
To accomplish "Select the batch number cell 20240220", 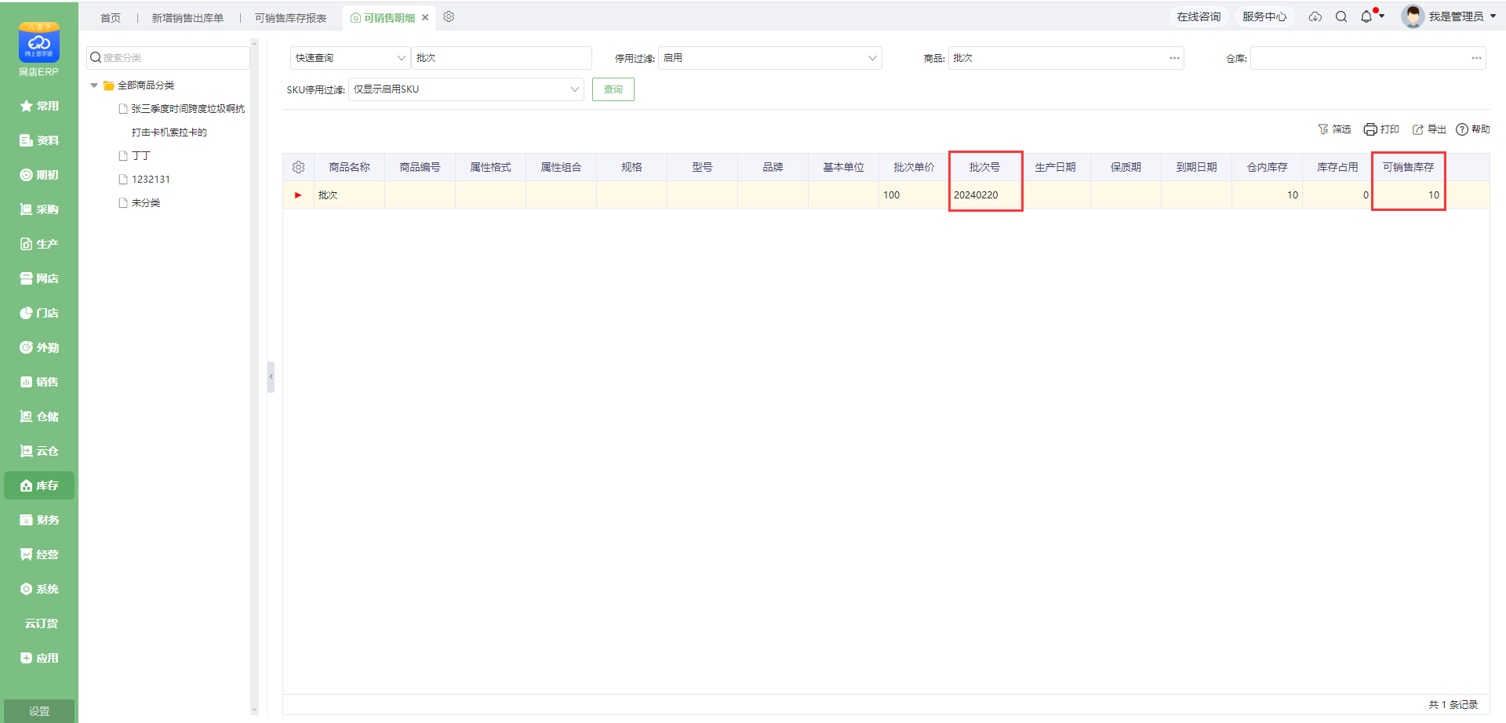I will 984,194.
